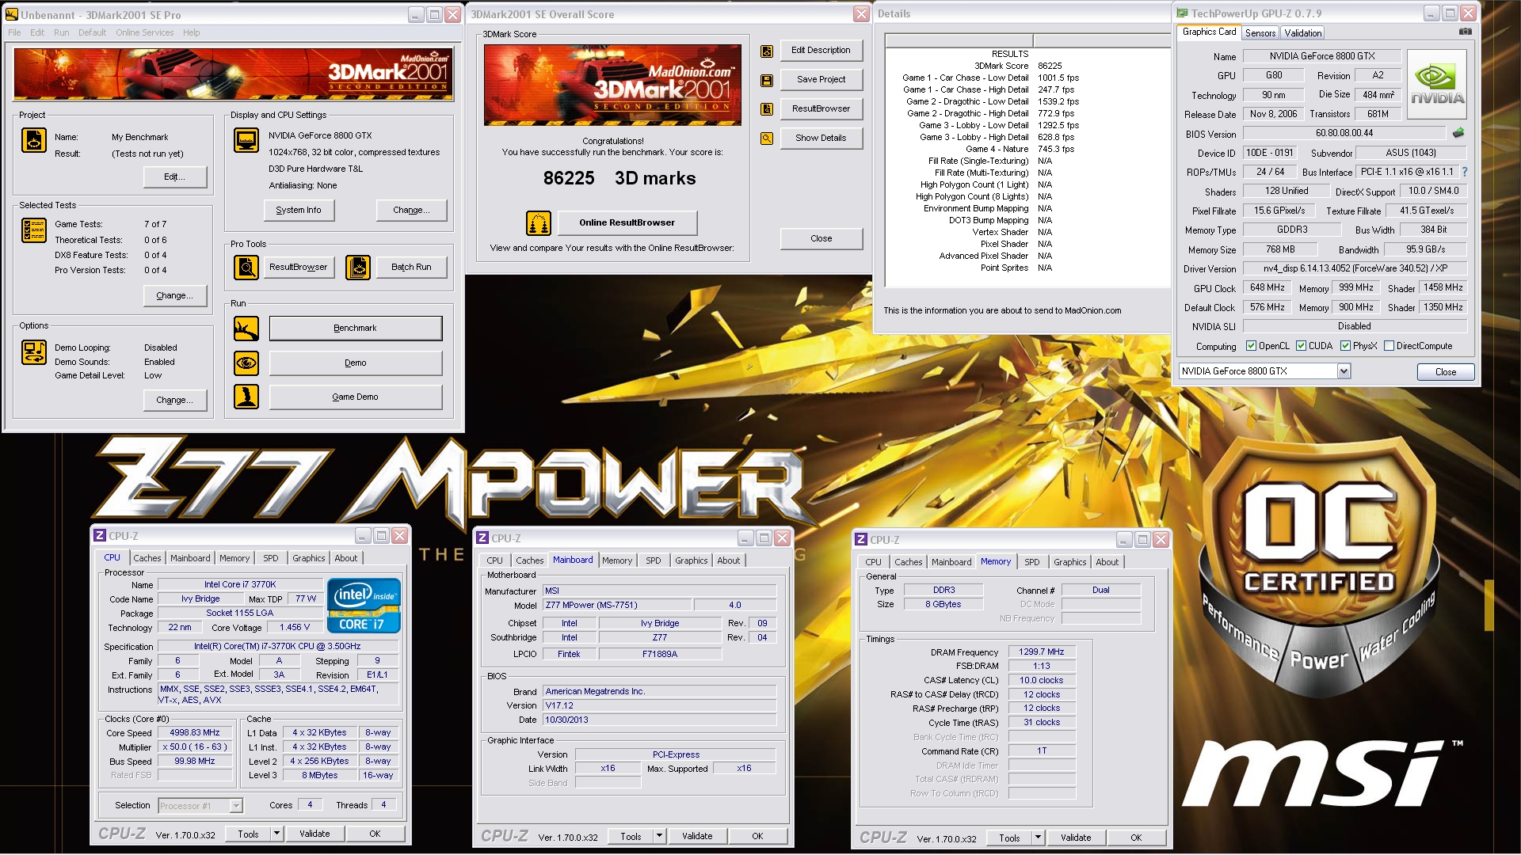Click the GPU Clock 648 MHz field

1267,287
